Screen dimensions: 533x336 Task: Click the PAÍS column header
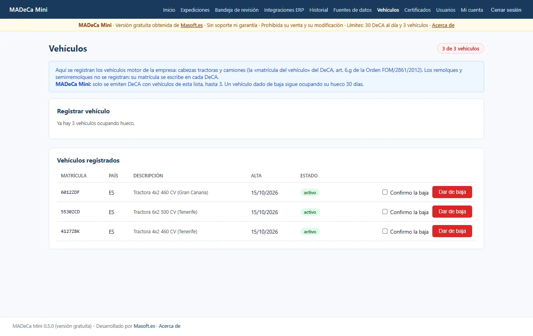tap(114, 176)
